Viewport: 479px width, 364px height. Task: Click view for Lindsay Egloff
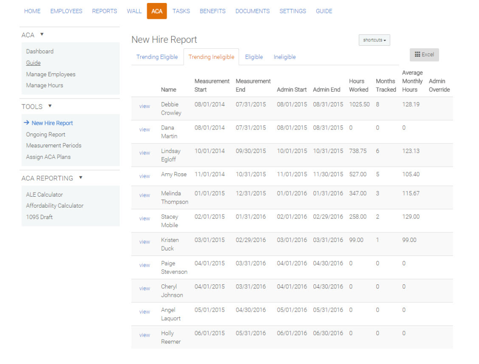tap(145, 153)
